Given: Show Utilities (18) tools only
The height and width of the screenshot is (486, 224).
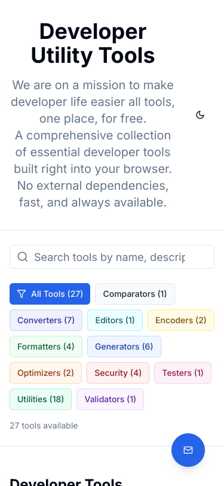Looking at the screenshot, I should tap(41, 399).
